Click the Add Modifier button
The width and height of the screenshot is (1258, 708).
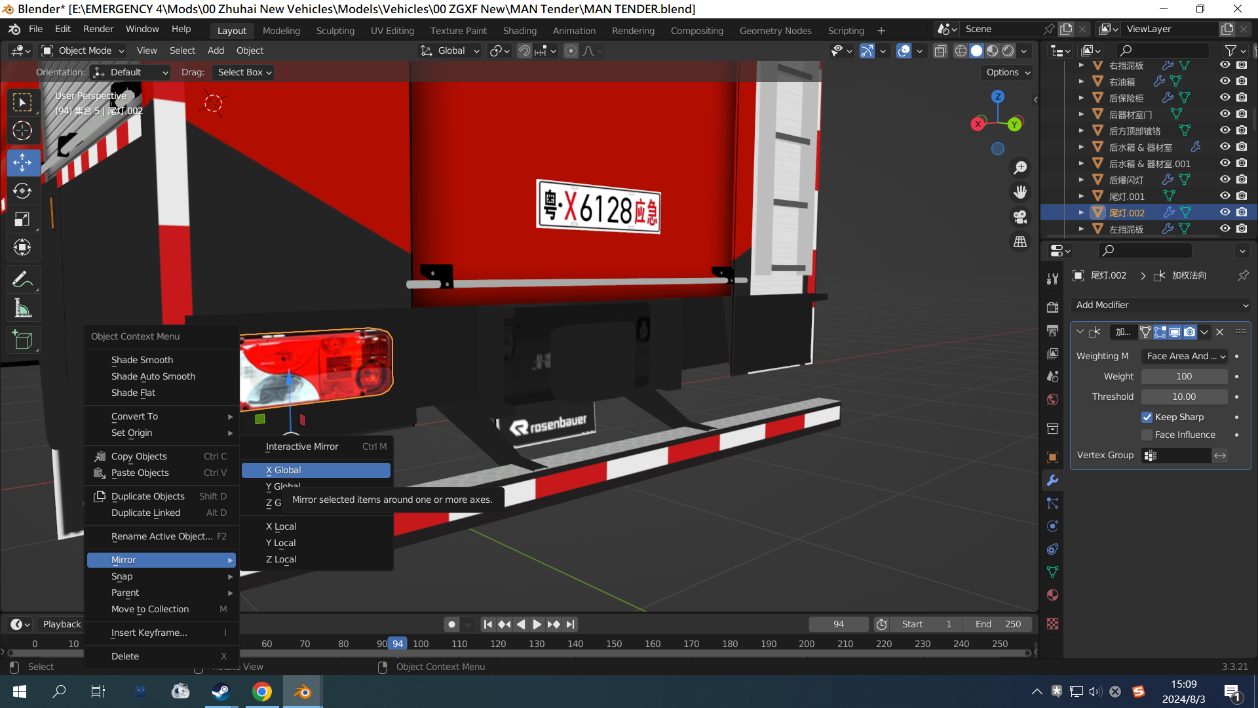[x=1160, y=305]
